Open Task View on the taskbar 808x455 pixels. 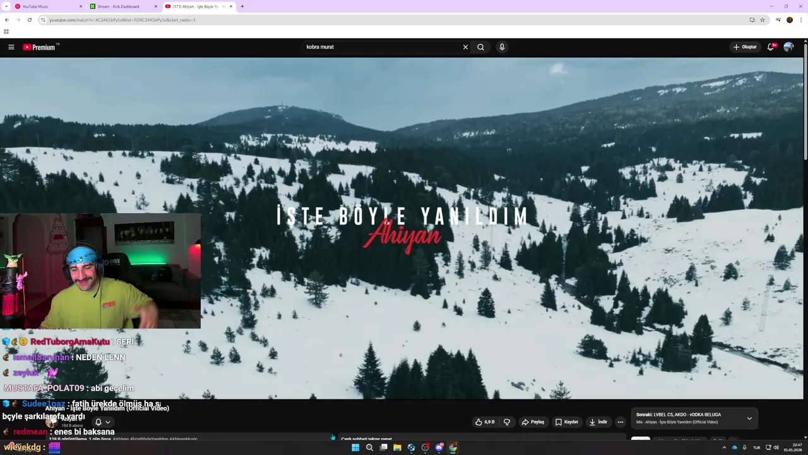(x=383, y=447)
